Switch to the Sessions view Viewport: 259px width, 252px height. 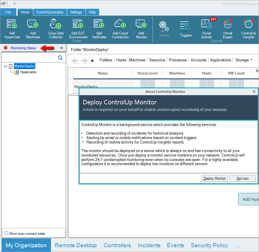coord(157,60)
